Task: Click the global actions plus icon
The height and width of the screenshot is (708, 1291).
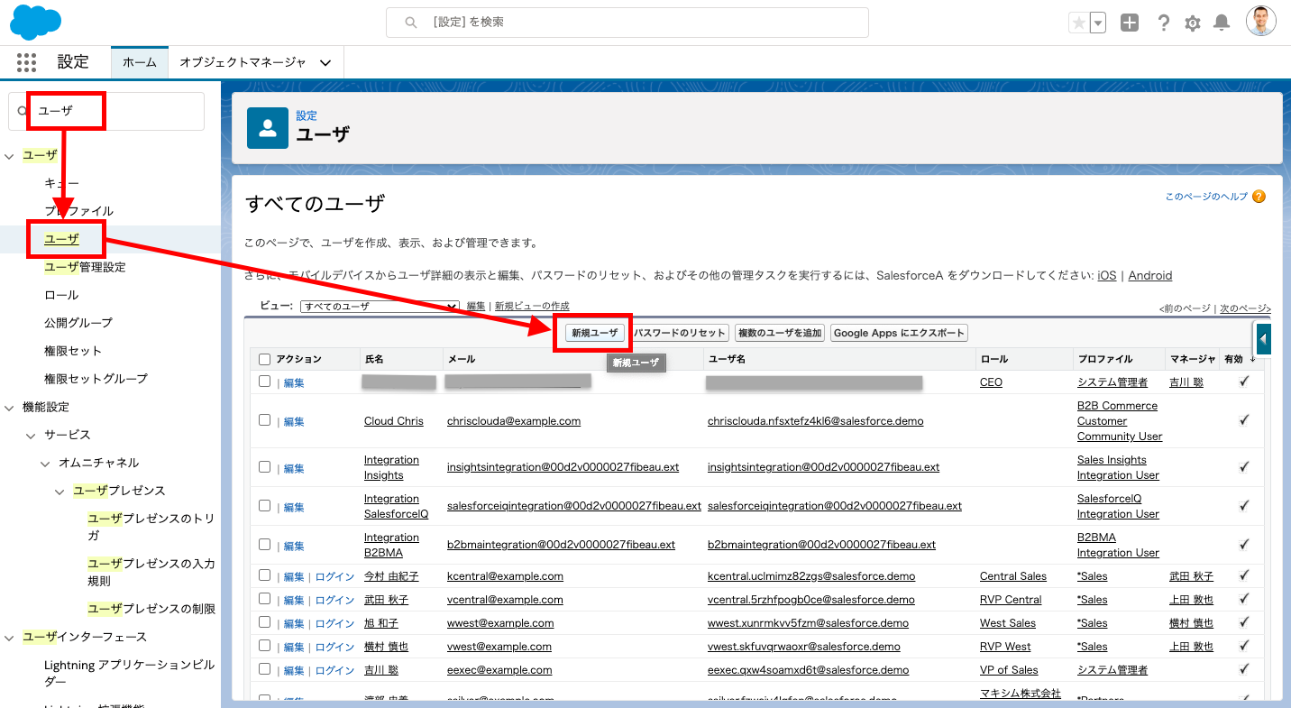Action: [1130, 23]
